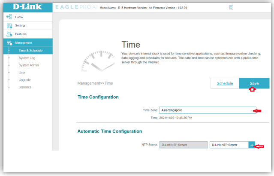This screenshot has height=176, width=274.
Task: Go to System Admin page
Action: 29,65
